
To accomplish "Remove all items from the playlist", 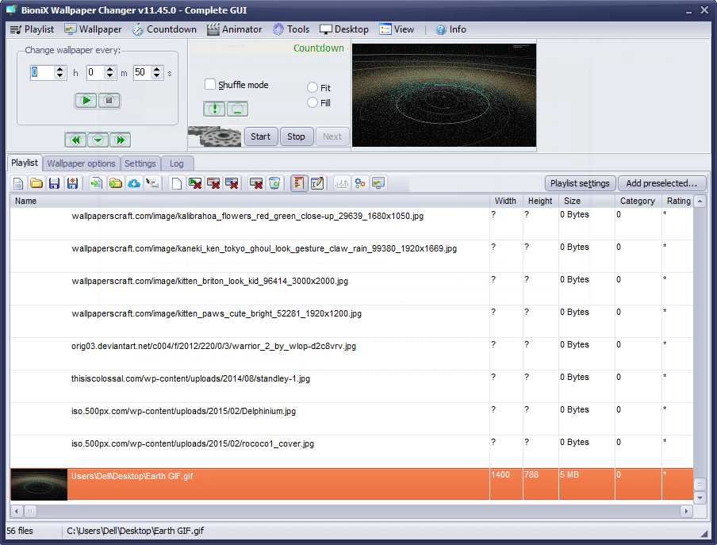I will tap(255, 183).
